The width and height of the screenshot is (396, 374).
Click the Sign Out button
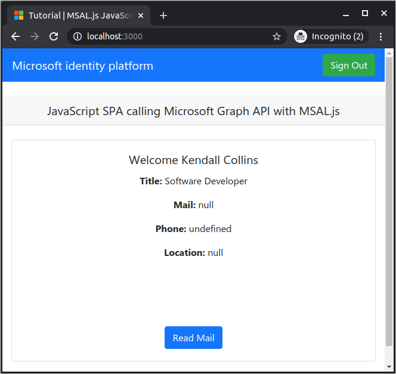tap(349, 65)
